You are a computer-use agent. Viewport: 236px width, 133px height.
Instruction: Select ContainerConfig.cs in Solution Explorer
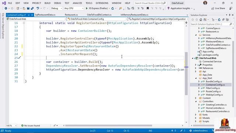click(x=215, y=85)
